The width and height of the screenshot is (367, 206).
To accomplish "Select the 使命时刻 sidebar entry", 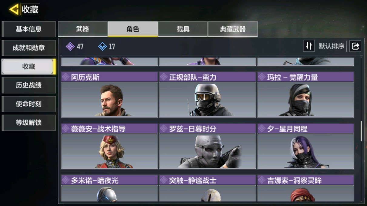I will point(29,104).
